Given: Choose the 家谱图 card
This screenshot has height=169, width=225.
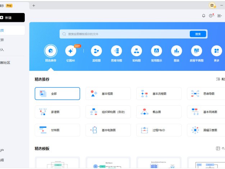Looking at the screenshot, I should (x=58, y=112).
